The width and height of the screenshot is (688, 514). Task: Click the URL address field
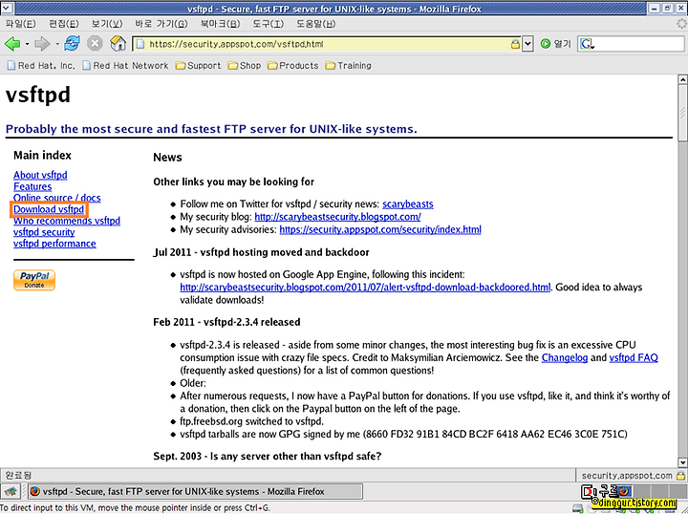pos(329,44)
